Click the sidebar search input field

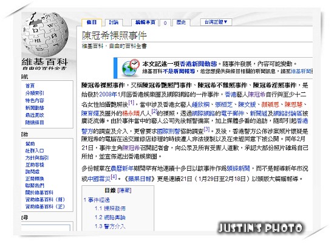[46, 227]
